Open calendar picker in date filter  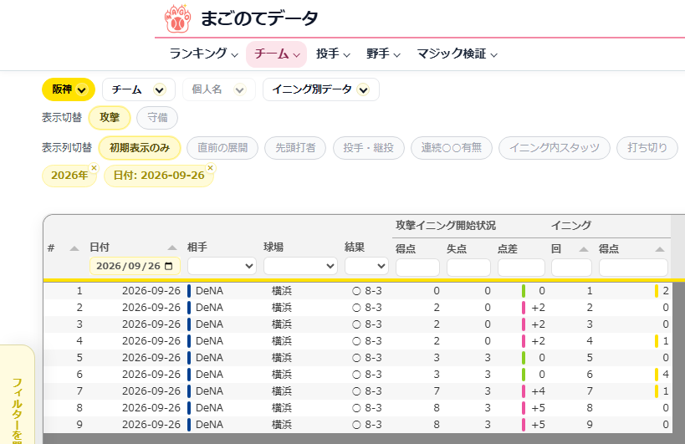point(169,266)
